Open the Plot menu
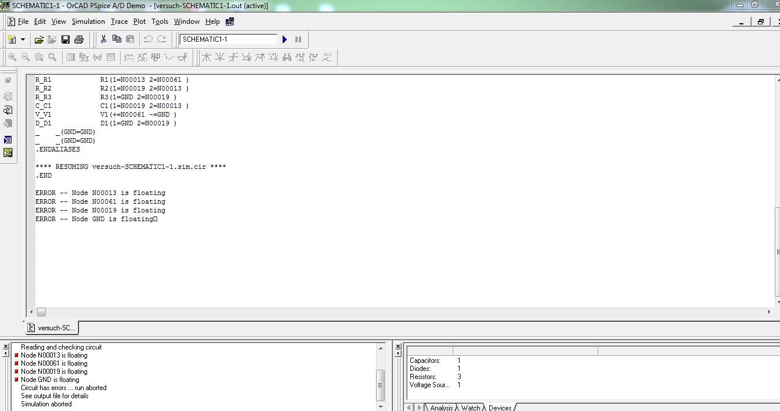 coord(139,21)
